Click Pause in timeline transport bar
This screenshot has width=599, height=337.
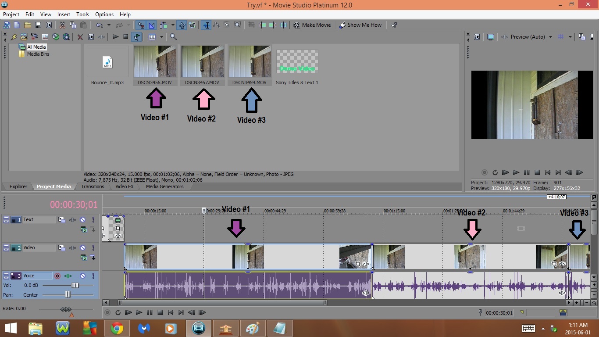tap(150, 312)
